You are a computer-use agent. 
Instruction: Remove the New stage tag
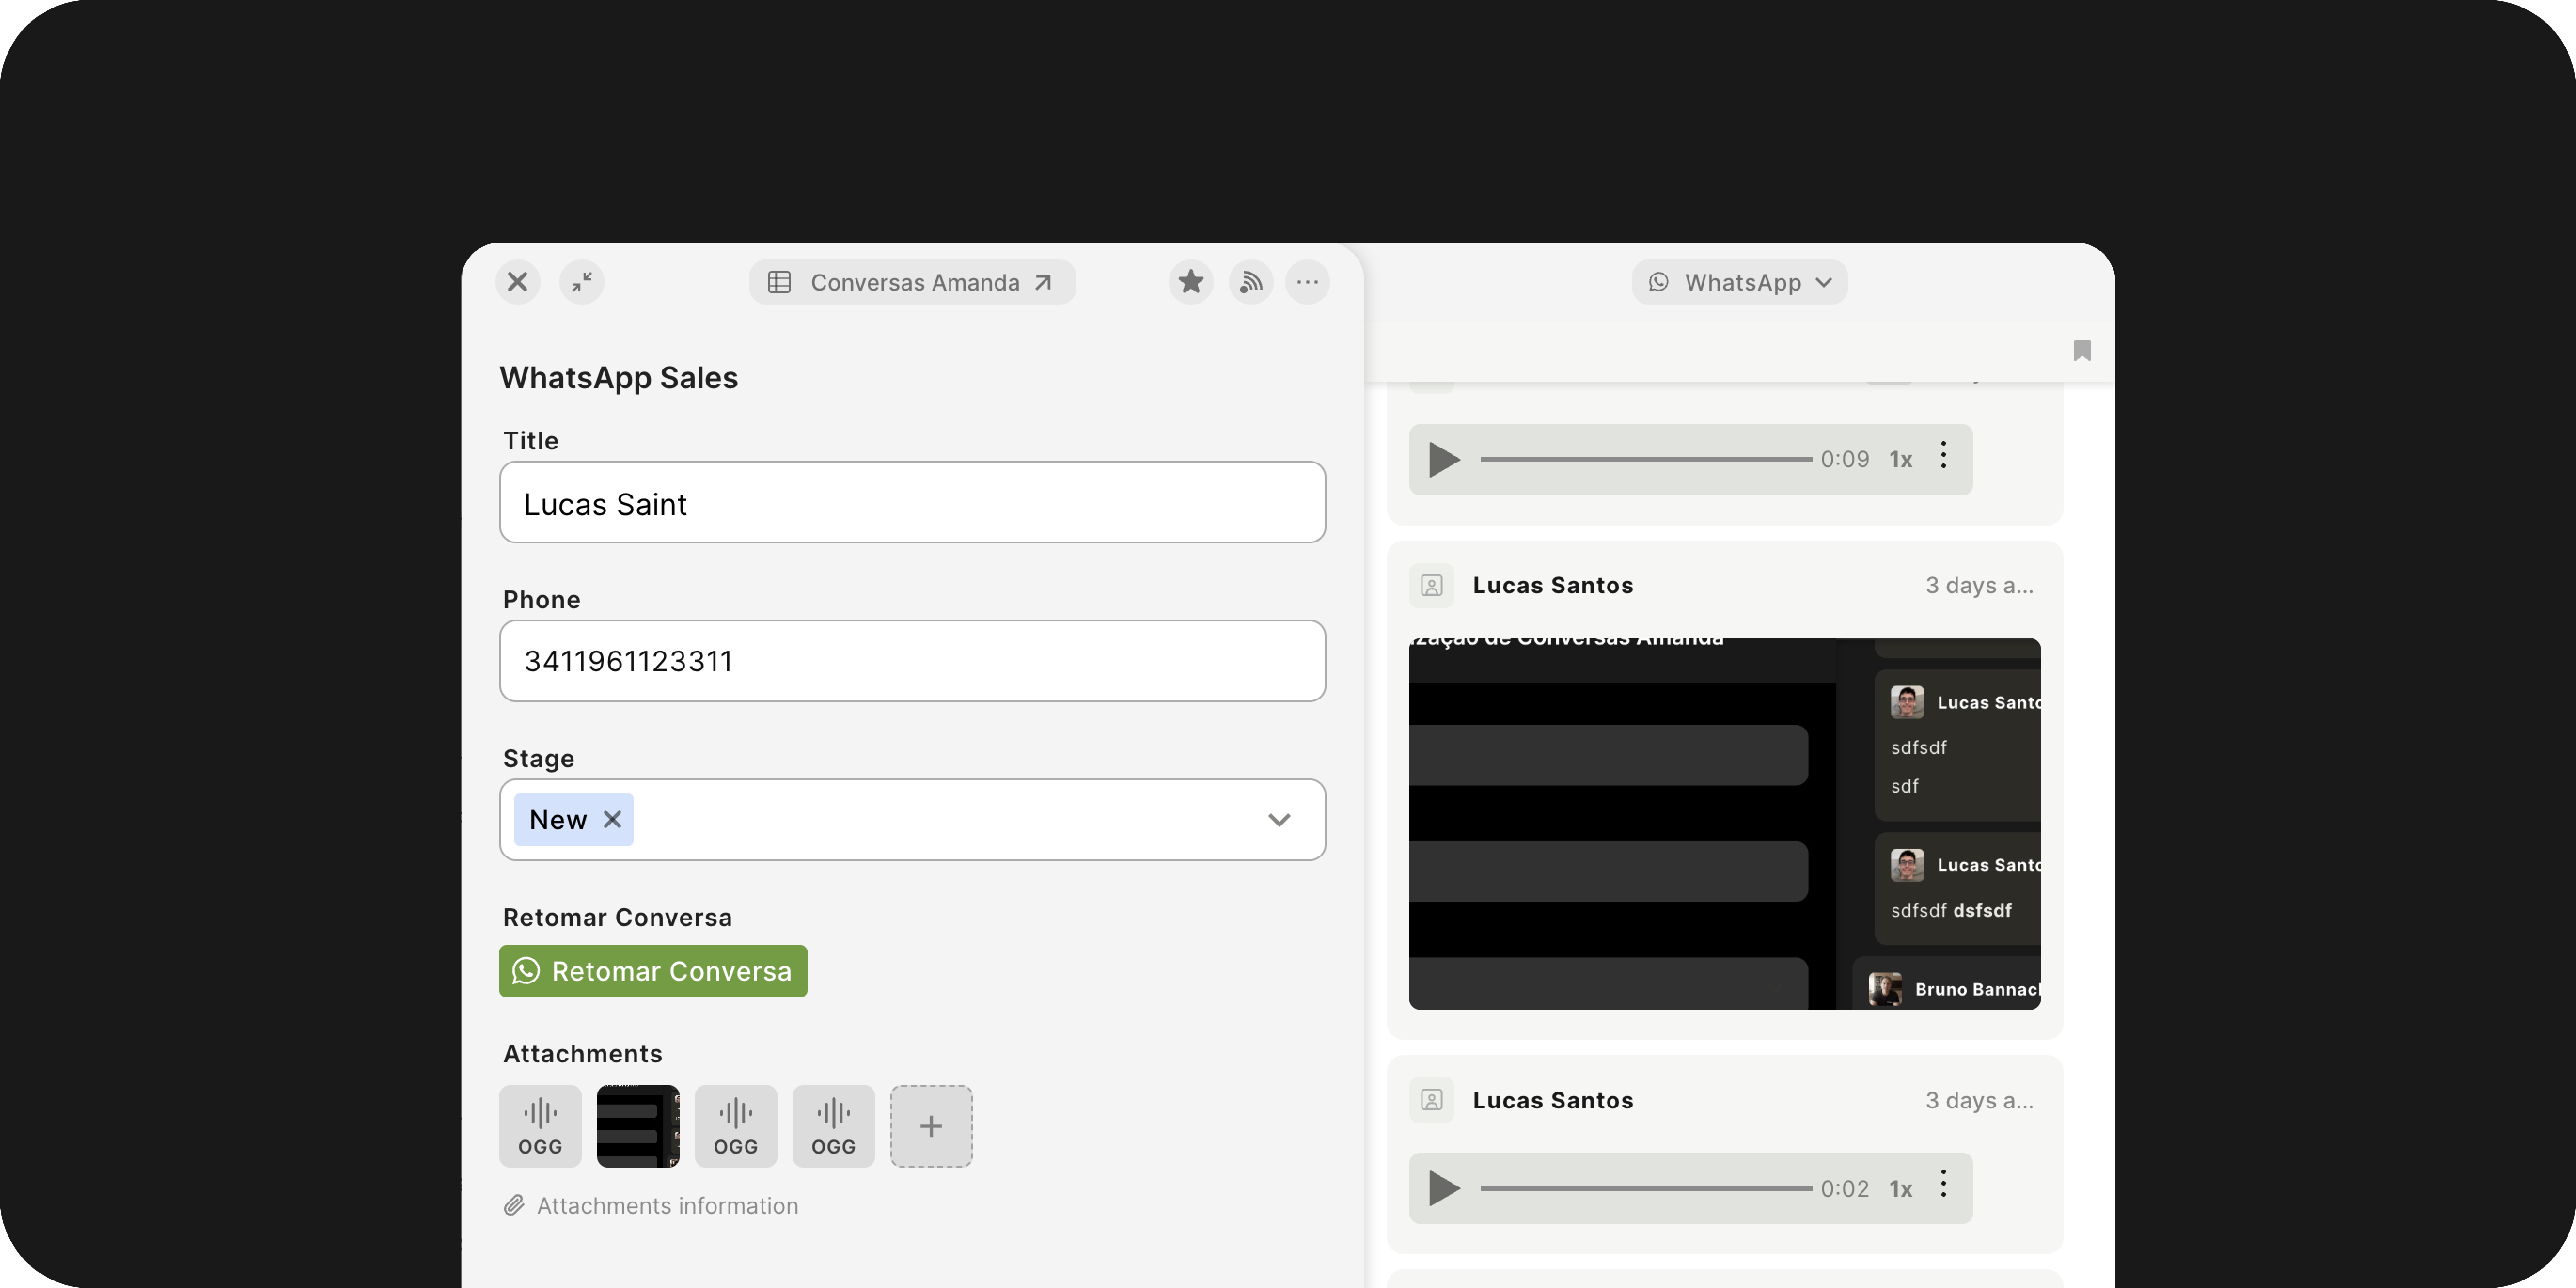[x=613, y=819]
